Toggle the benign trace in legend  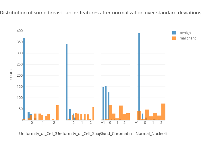(x=185, y=33)
